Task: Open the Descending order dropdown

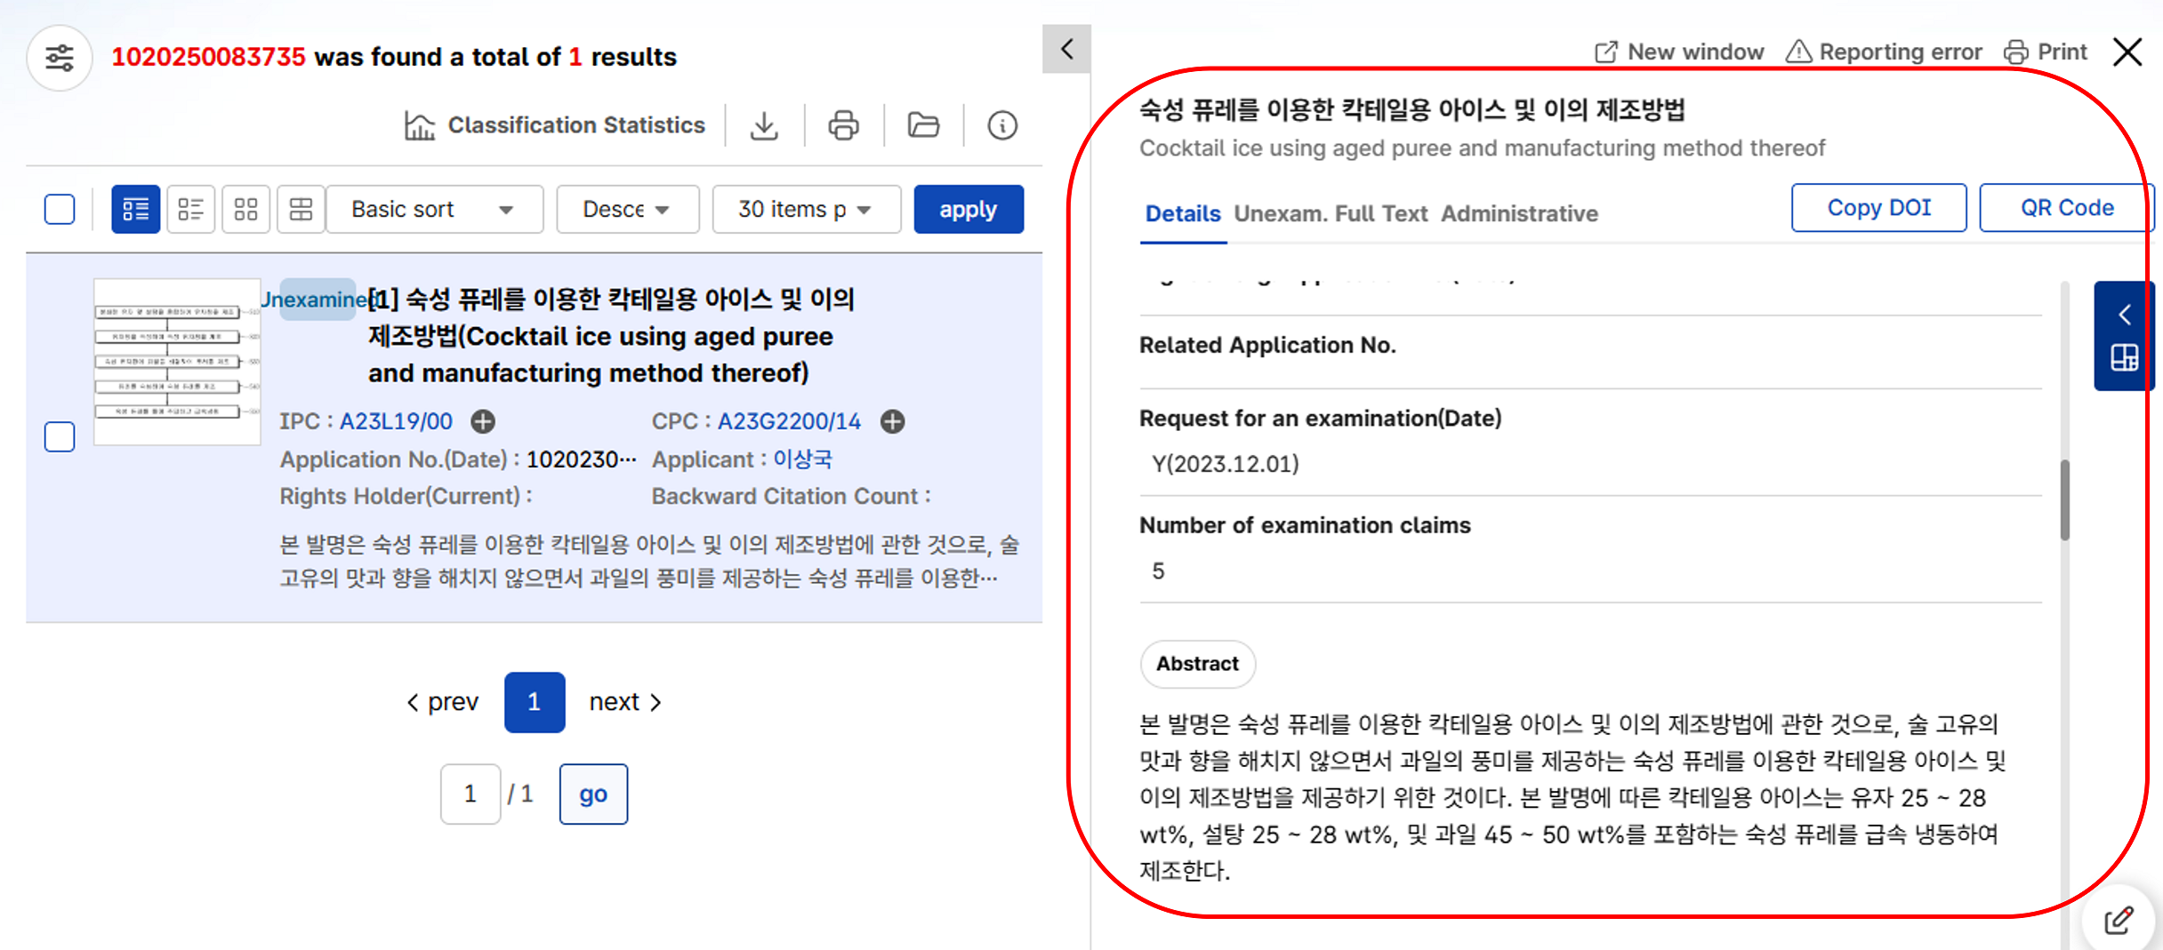Action: point(627,210)
